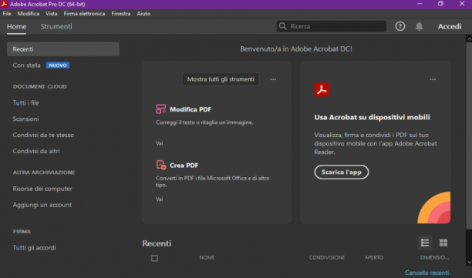Switch recent files to grid view
The image size is (472, 278).
(443, 243)
